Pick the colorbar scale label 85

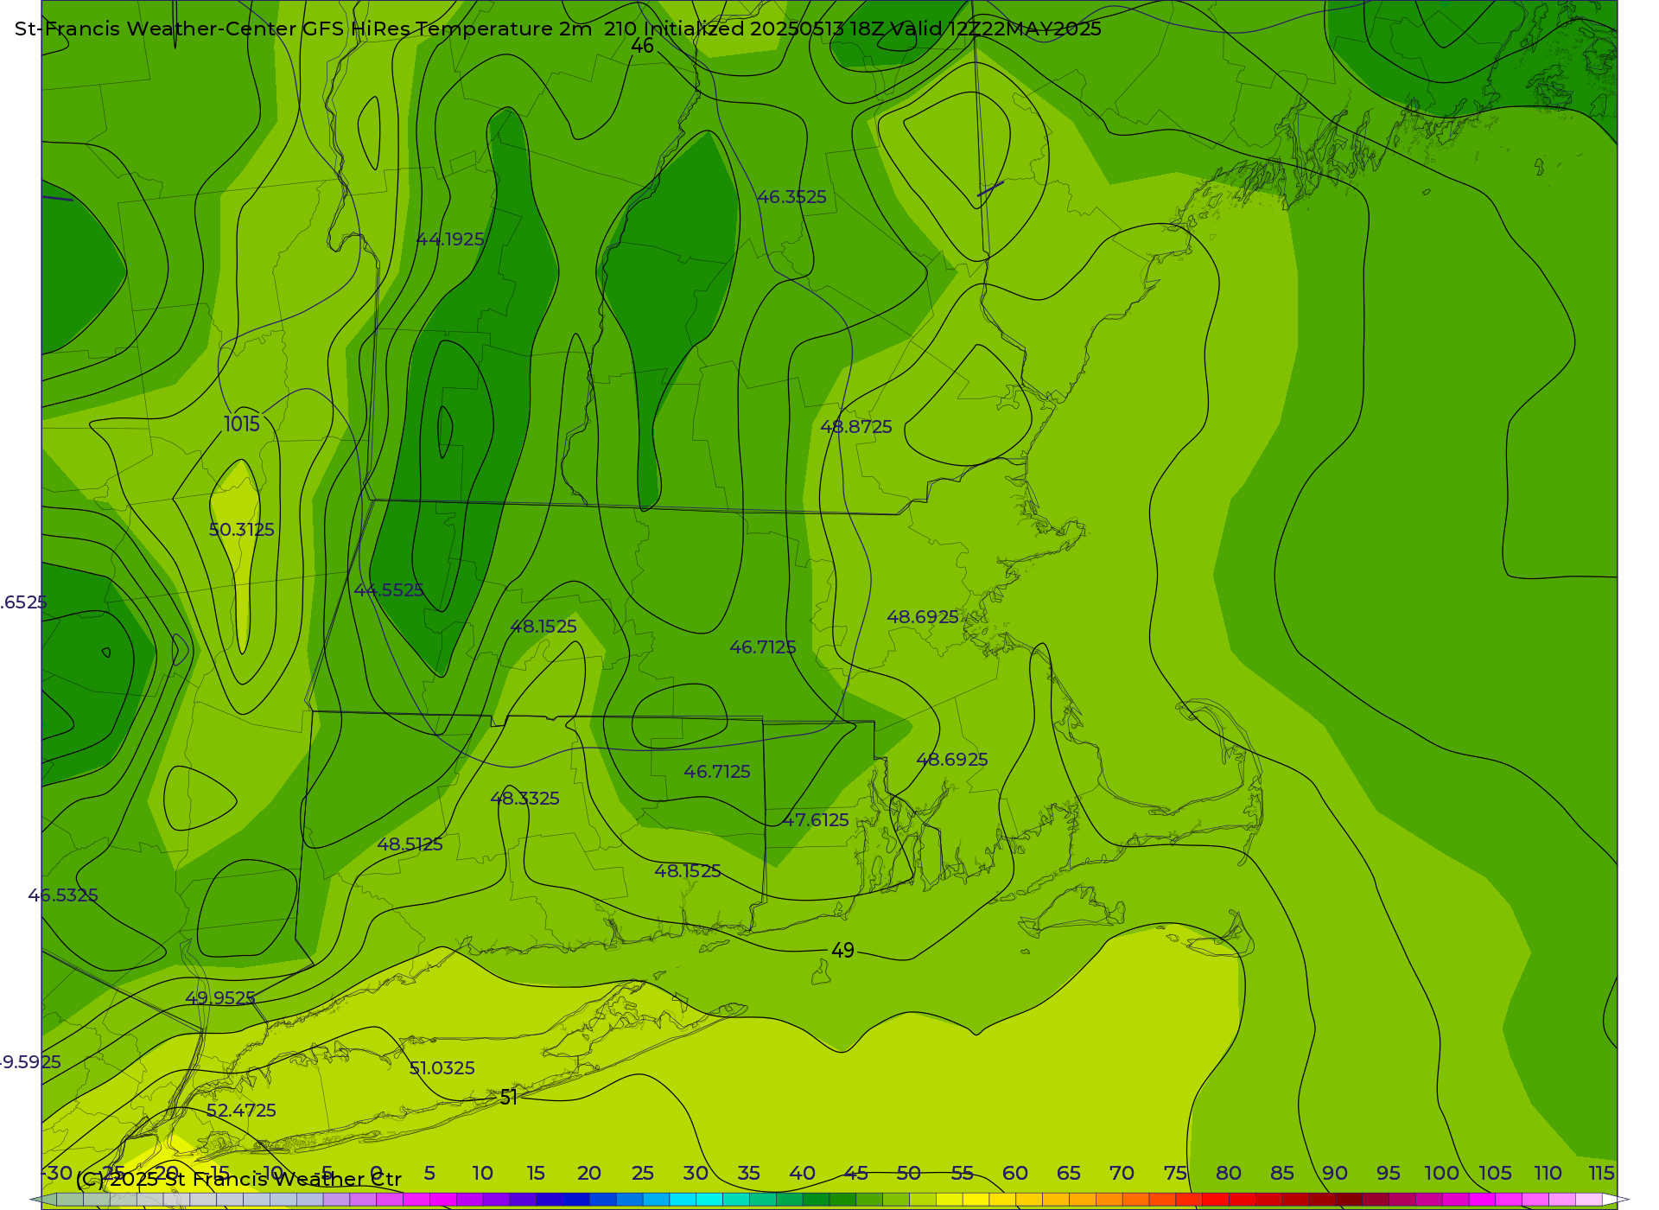1282,1174
